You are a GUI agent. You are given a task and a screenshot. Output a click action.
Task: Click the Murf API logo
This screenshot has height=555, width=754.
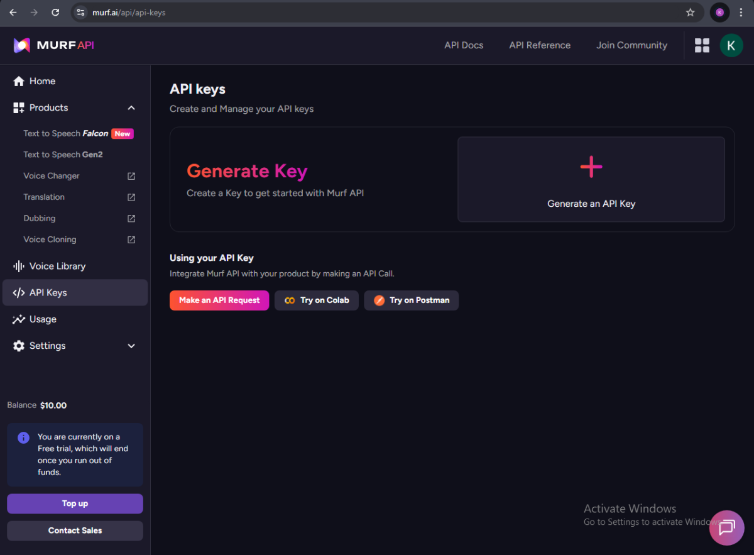point(54,45)
